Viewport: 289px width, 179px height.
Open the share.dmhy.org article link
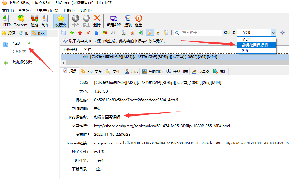[x=162, y=126]
